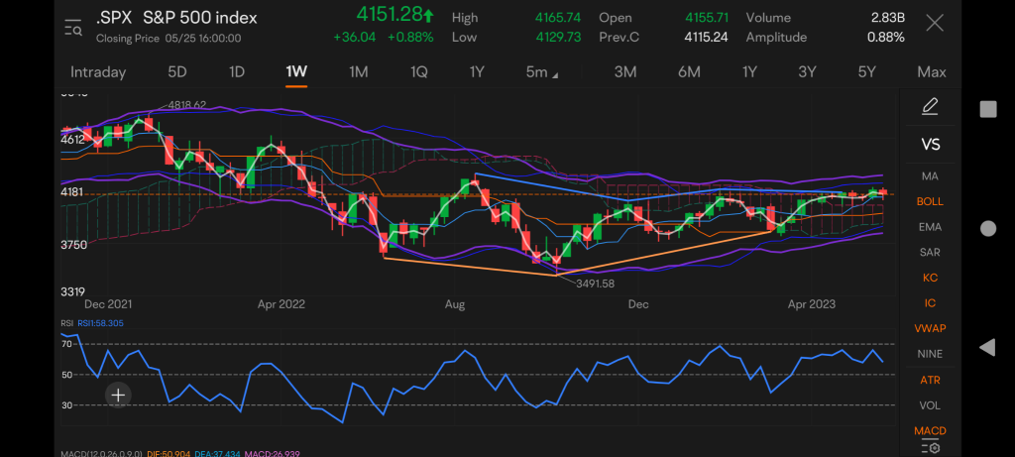Tap the High 4165.74 value
This screenshot has height=457, width=1015.
click(558, 18)
